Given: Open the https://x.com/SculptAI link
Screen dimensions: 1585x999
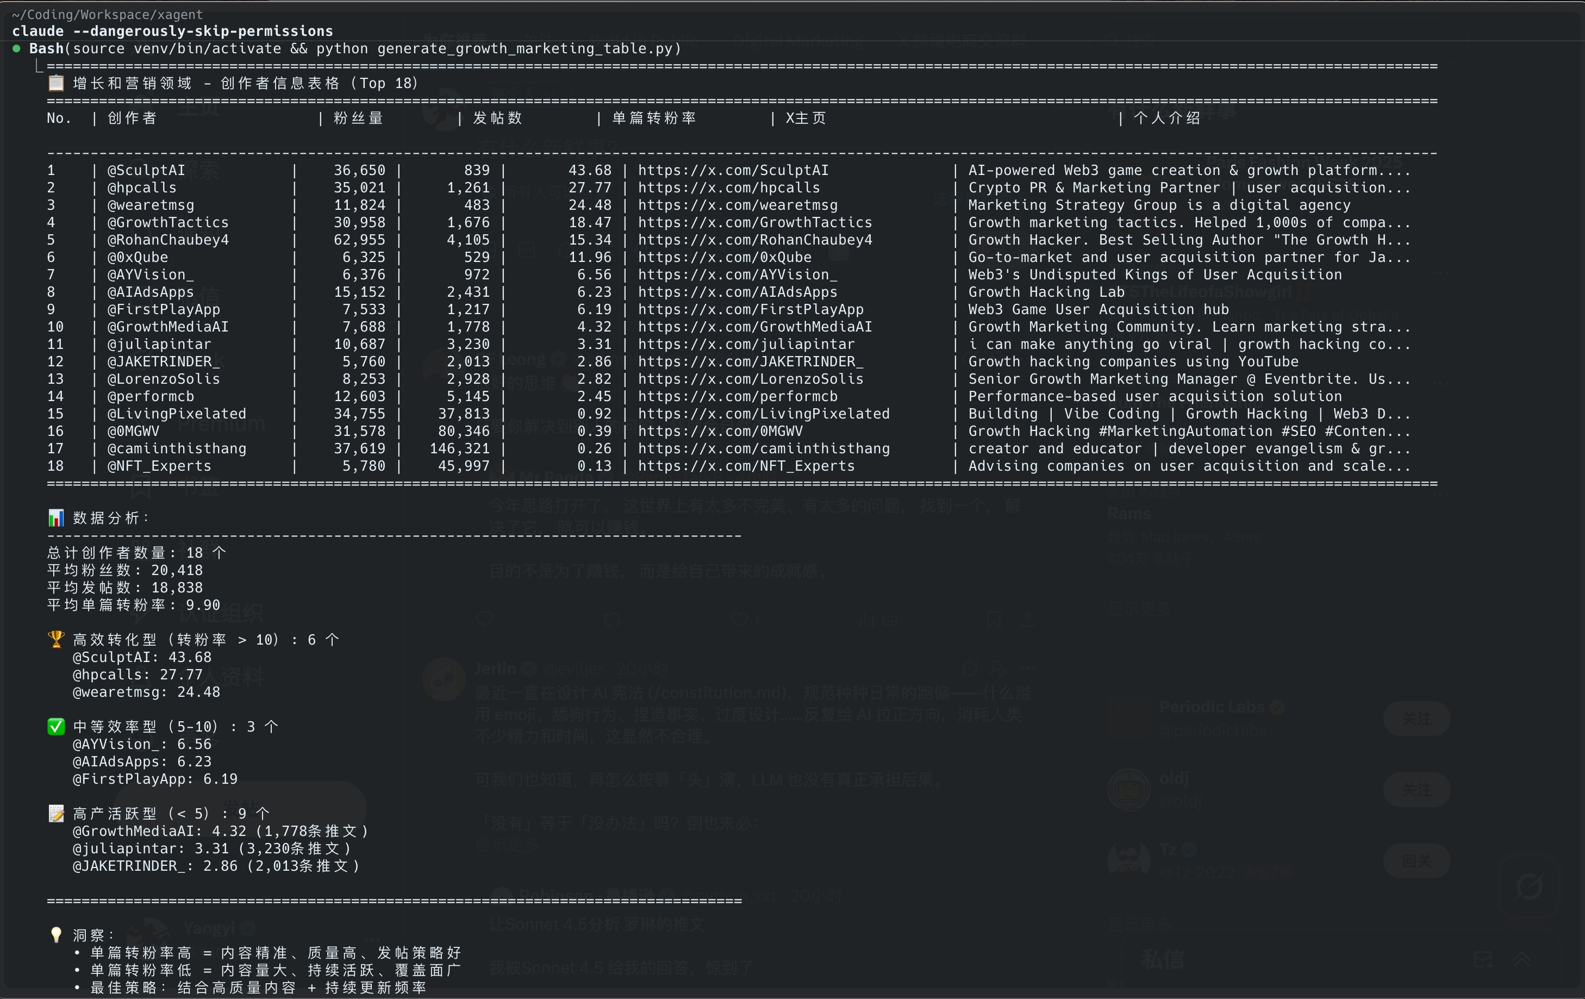Looking at the screenshot, I should [733, 171].
